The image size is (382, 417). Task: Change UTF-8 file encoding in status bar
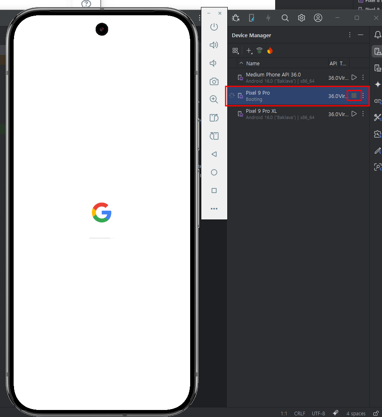[x=318, y=414]
